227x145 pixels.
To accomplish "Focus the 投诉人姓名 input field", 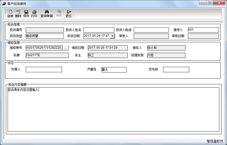I will (x=99, y=30).
